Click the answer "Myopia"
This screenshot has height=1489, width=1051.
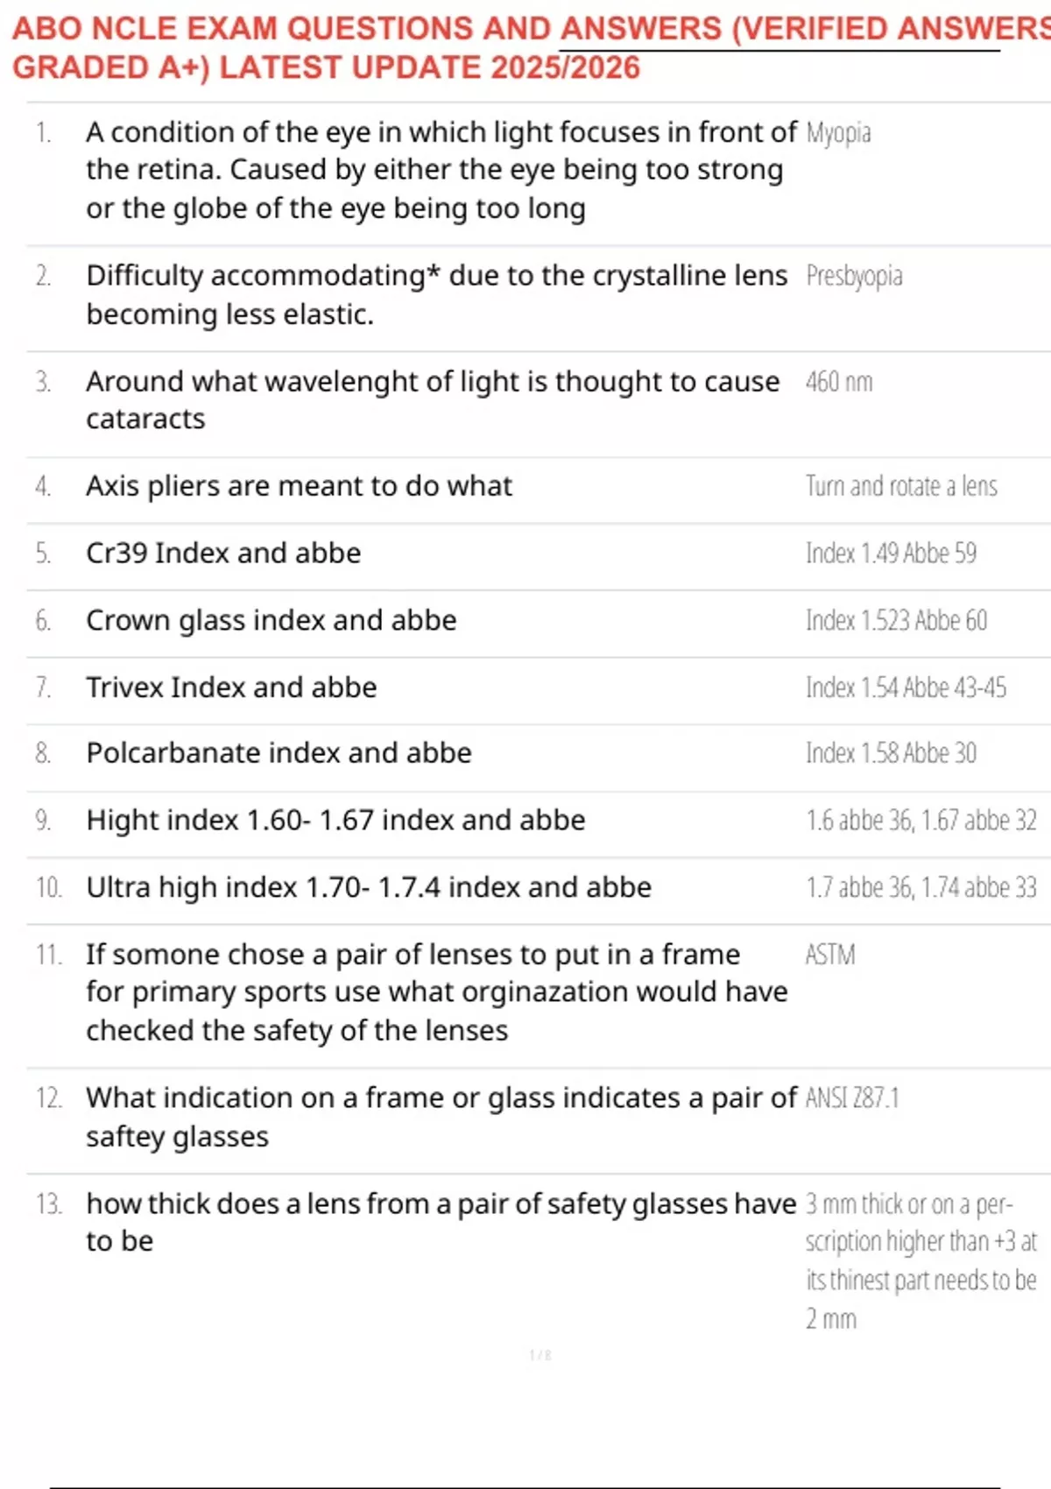[838, 133]
